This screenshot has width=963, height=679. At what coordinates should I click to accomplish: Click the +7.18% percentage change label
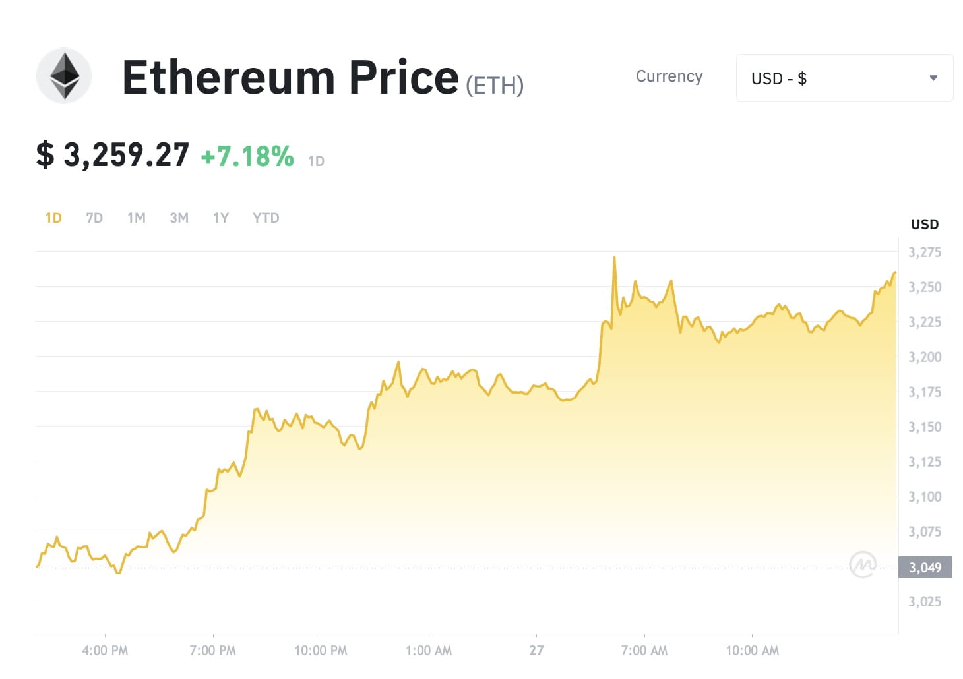click(247, 157)
